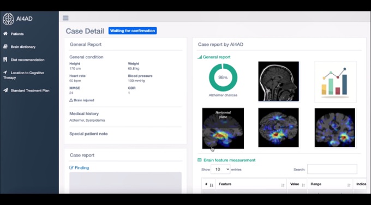
Task: Click the Waiting for confirmation badge
Action: coord(133,31)
